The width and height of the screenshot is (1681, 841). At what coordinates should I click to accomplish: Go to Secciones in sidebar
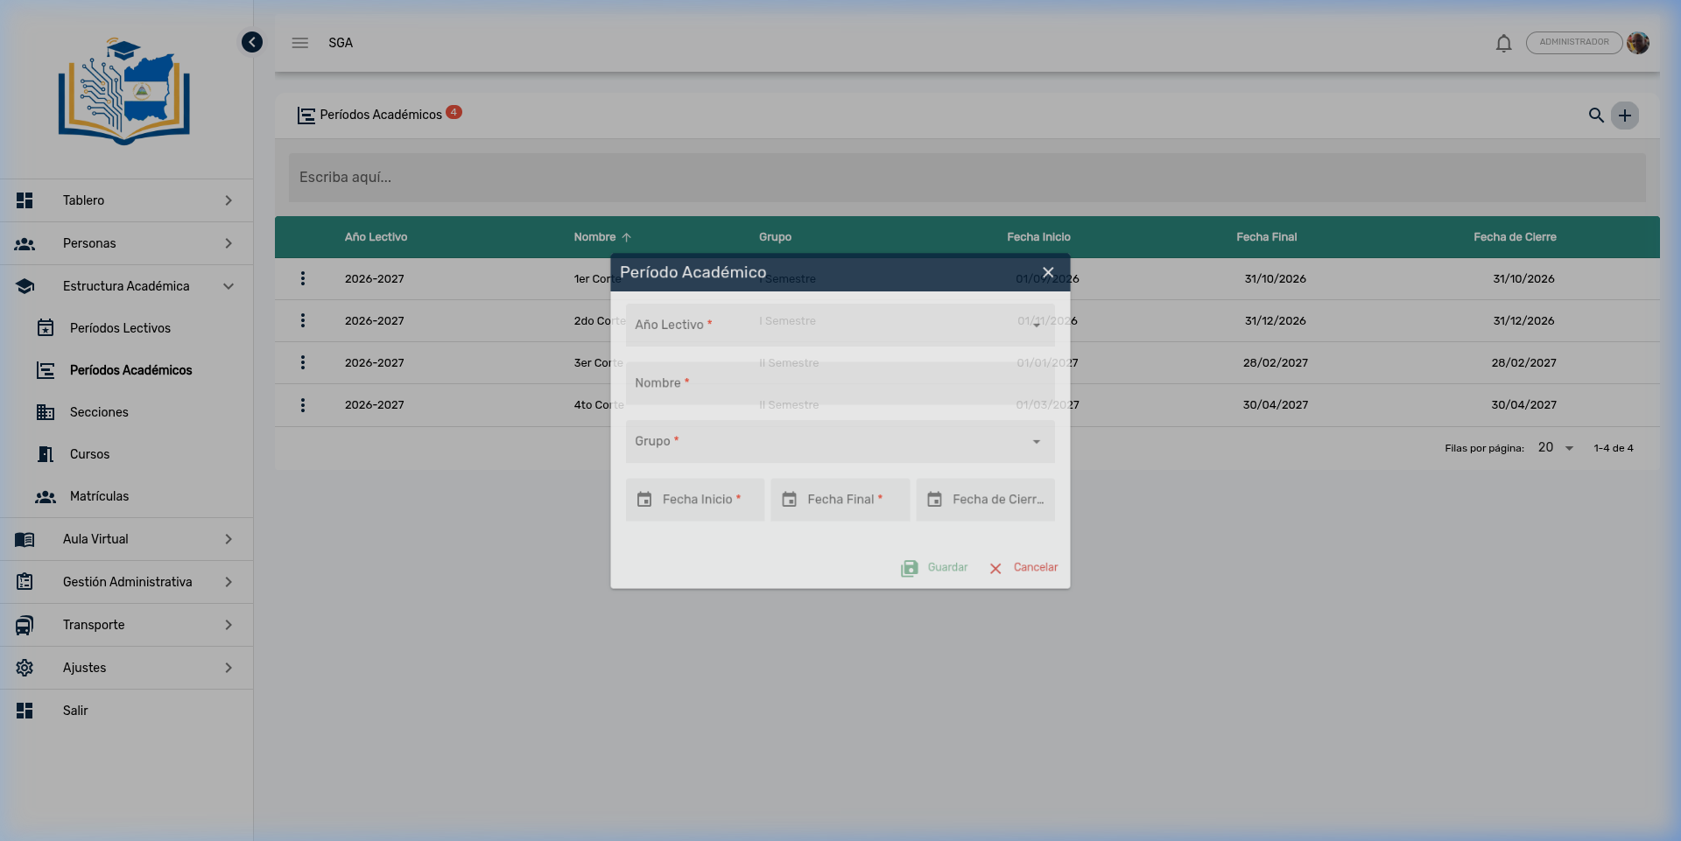99,412
